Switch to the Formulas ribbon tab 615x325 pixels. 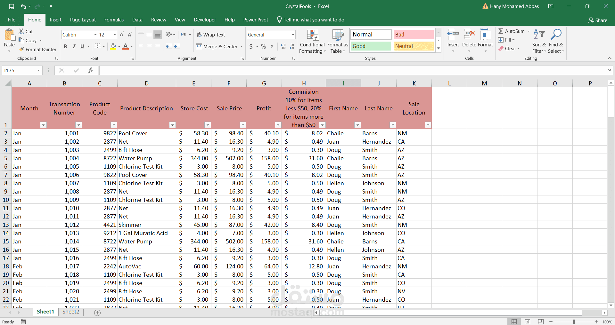click(114, 20)
